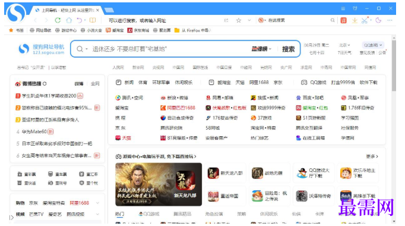405x226 pixels.
Task: Select the 热门 games tab
Action: 119,214
